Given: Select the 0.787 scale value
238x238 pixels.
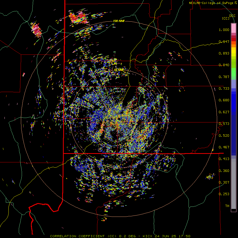Looking at the screenshot, I should point(224,77).
